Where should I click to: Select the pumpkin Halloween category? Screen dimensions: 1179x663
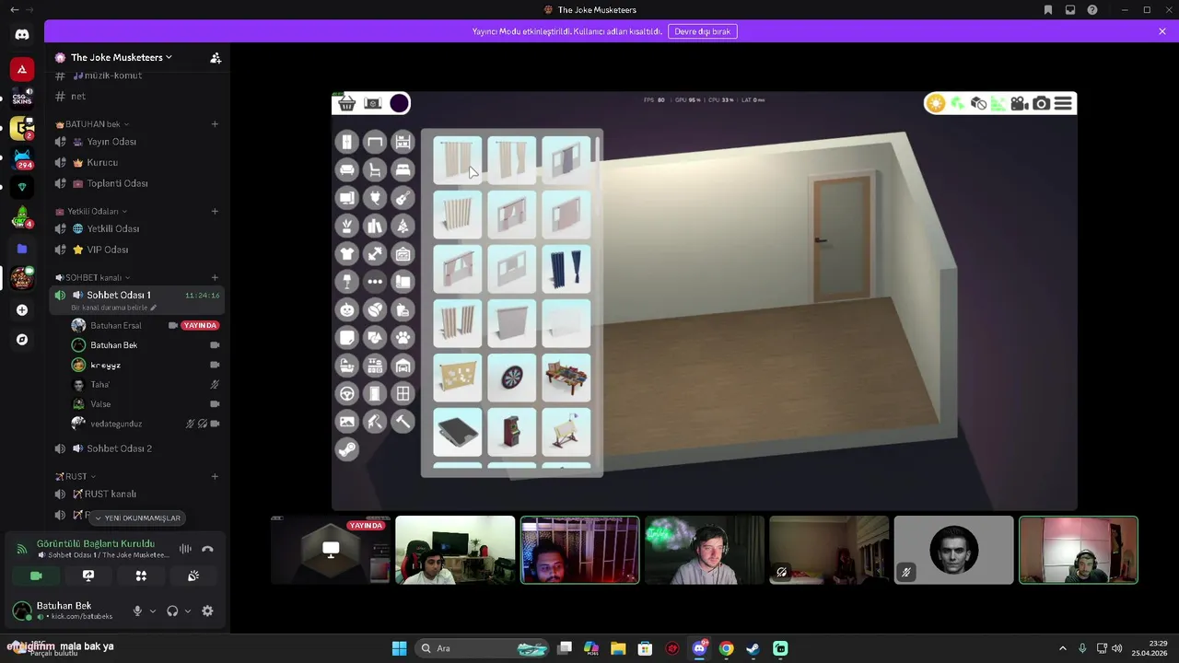(x=346, y=310)
